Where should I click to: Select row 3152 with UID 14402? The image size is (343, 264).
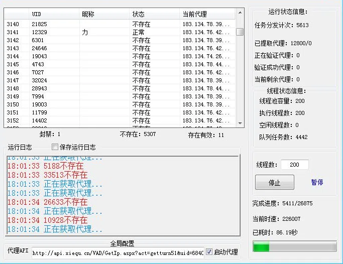(120, 120)
